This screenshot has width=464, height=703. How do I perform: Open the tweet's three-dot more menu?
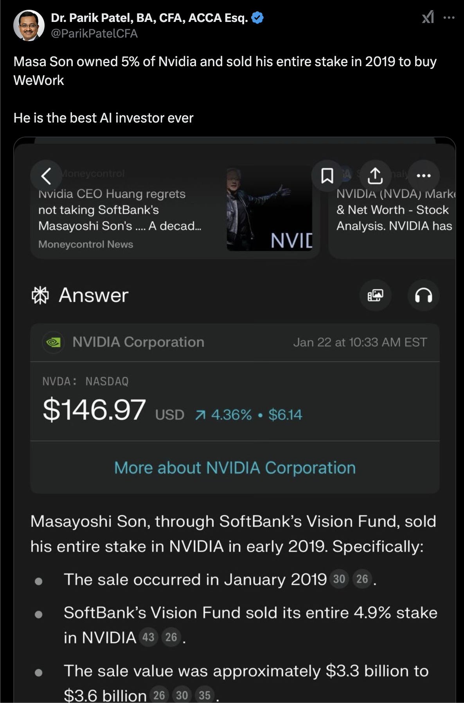click(449, 18)
